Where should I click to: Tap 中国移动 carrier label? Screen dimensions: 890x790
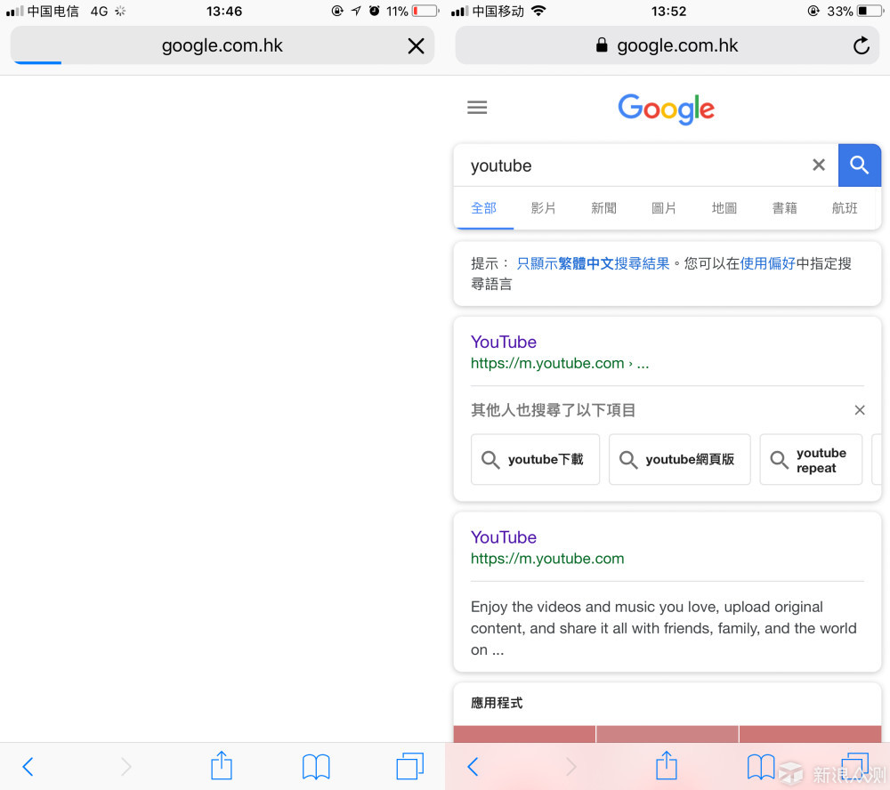click(498, 11)
